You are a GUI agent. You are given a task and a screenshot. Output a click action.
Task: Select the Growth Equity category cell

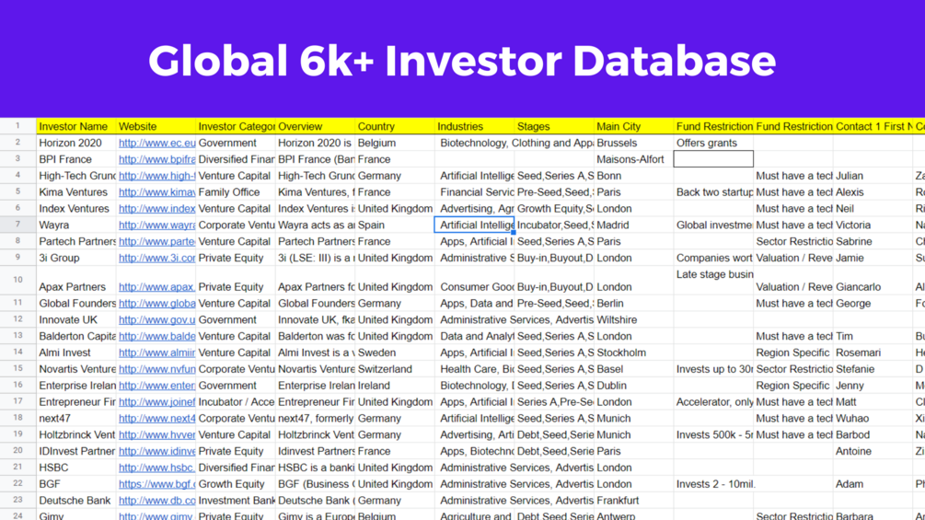pyautogui.click(x=236, y=484)
